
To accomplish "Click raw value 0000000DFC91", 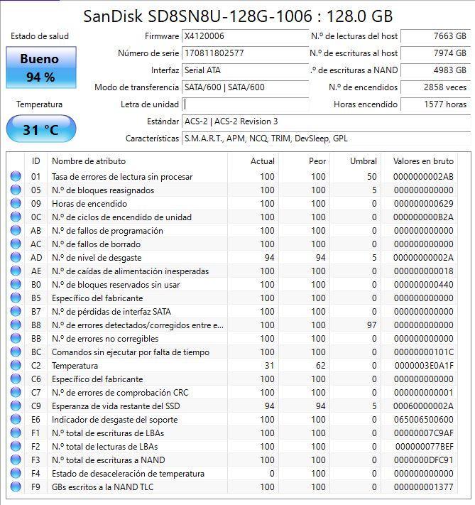I will pyautogui.click(x=423, y=460).
